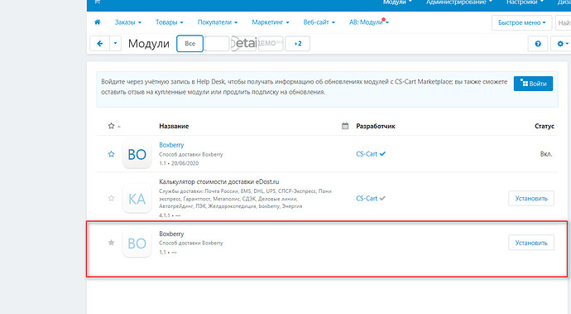Open the Веб-сайт menu

(319, 22)
